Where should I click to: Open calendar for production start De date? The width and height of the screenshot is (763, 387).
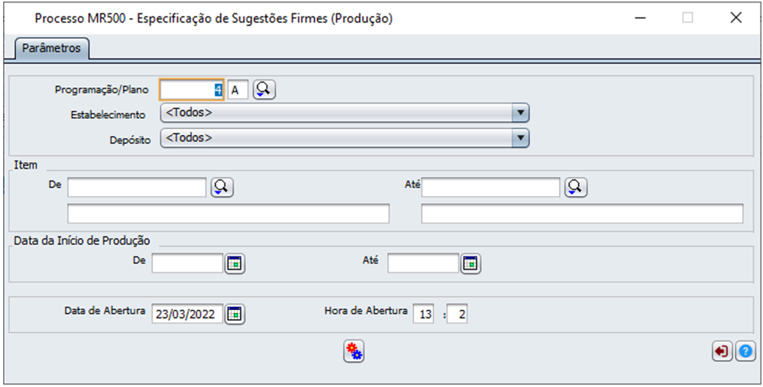click(x=235, y=263)
